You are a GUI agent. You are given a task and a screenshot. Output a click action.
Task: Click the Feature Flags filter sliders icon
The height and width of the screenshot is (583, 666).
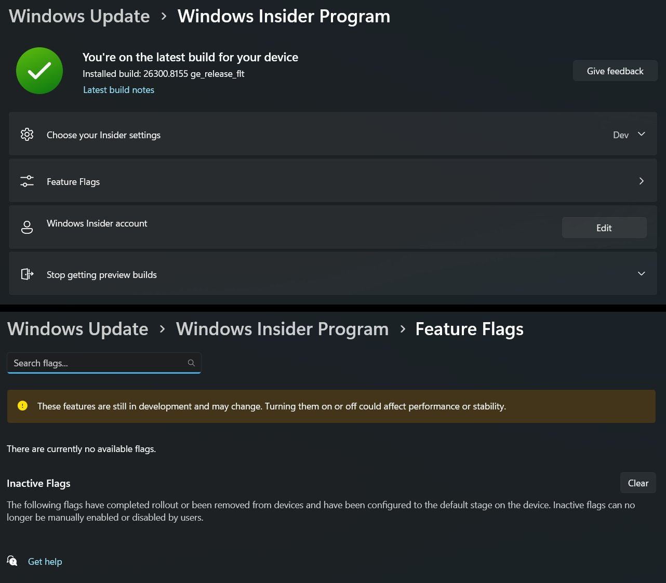[x=27, y=181]
